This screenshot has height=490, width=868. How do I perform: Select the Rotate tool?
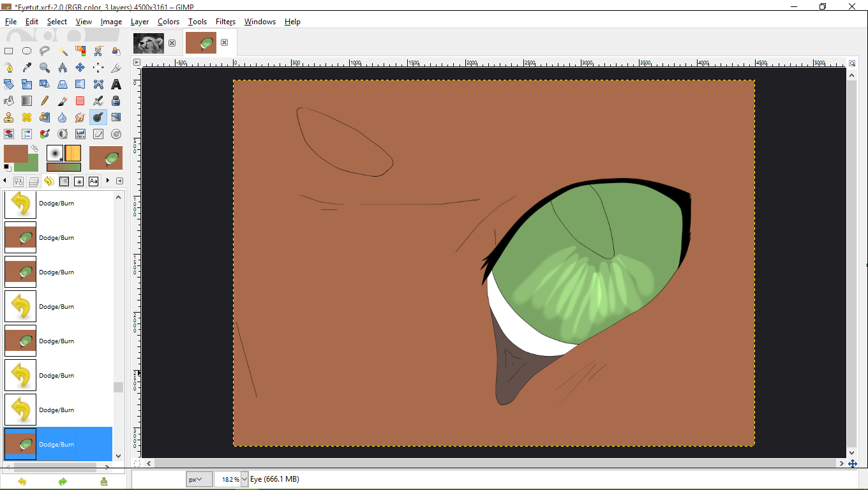(x=9, y=84)
